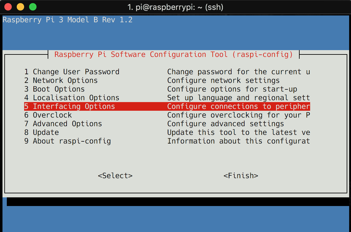The height and width of the screenshot is (232, 351).
Task: Open Network Options entry
Action: tap(167, 80)
